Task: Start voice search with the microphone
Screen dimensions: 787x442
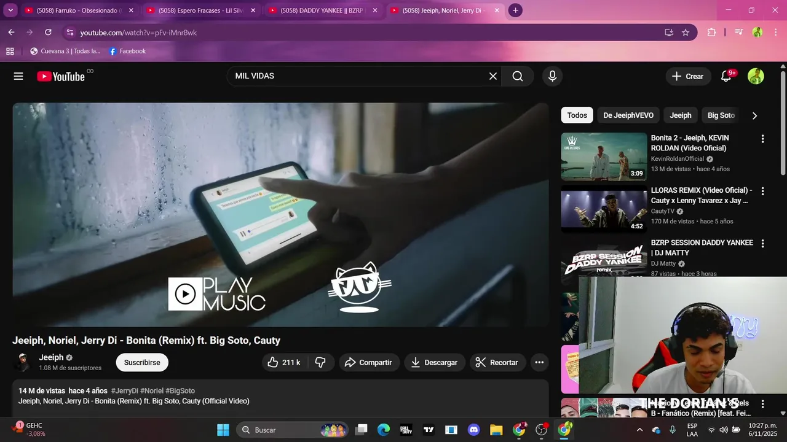Action: [552, 76]
